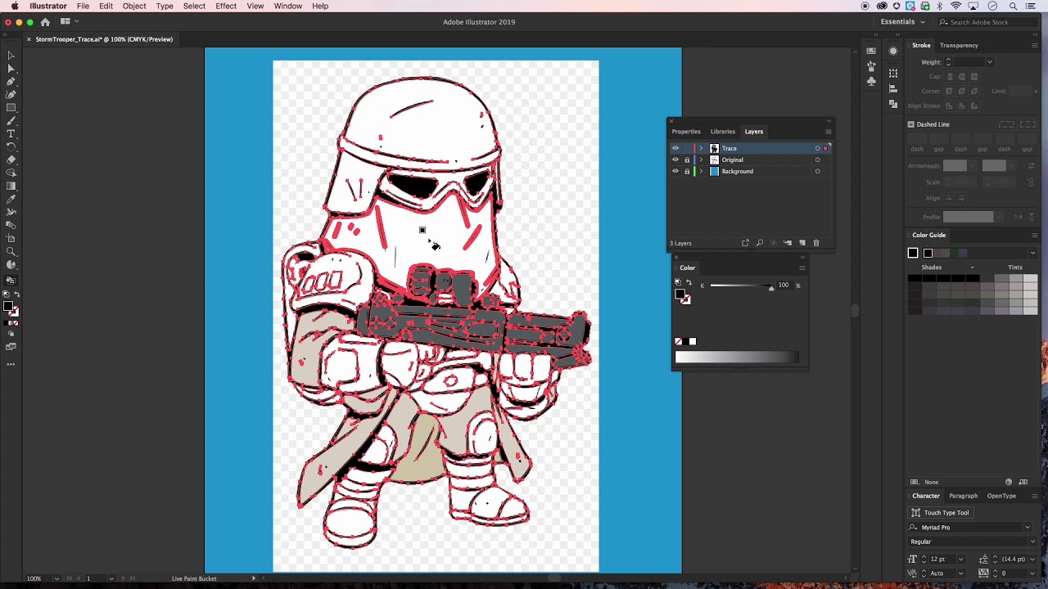Click None swatch in Color panel

(x=679, y=341)
